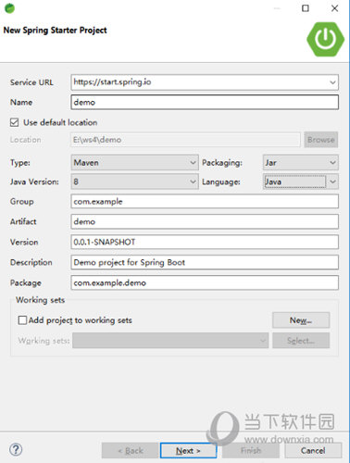
Task: Click the 'Service URL' label
Action: [31, 82]
